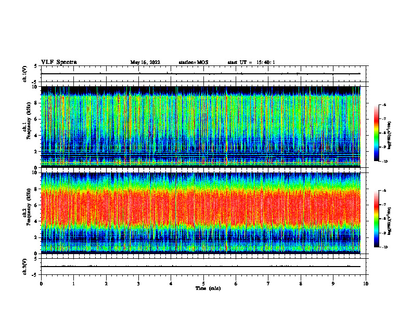
Task: Click time axis tick label "7"
Action: coord(268,284)
